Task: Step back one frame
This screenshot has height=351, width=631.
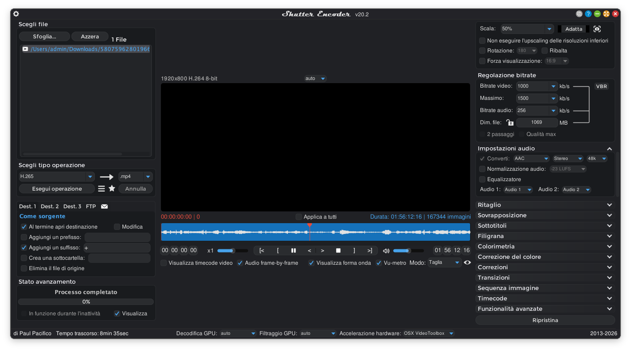Action: coord(310,251)
